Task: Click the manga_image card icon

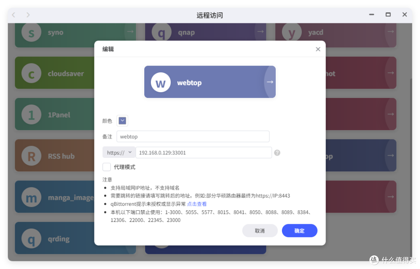Action: 31,197
